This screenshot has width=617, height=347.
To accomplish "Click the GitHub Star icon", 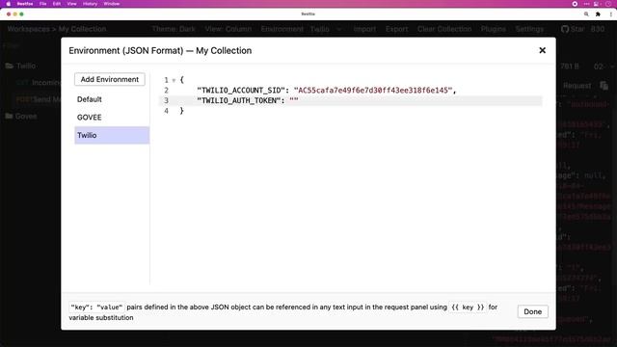I will (565, 29).
